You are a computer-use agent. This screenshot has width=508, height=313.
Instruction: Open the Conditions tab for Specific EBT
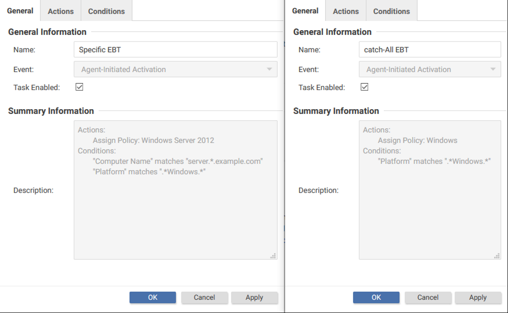pos(106,10)
